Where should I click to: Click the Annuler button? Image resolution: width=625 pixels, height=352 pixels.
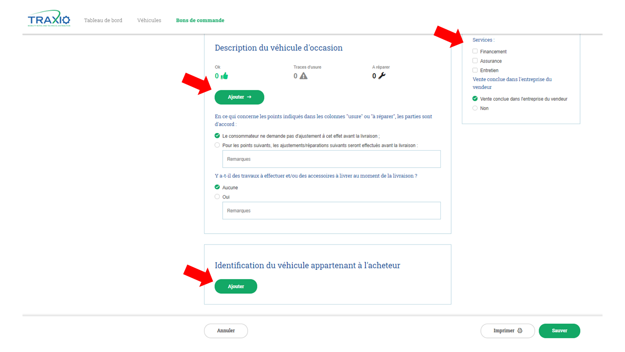[x=226, y=331]
